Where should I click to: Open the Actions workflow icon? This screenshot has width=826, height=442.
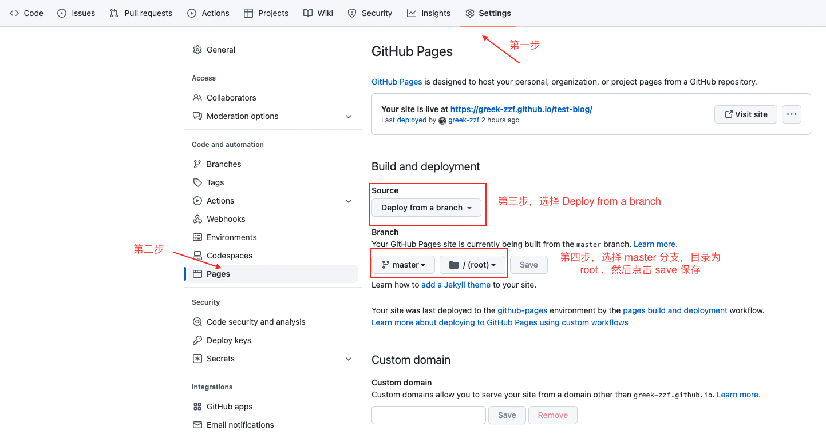coord(192,13)
